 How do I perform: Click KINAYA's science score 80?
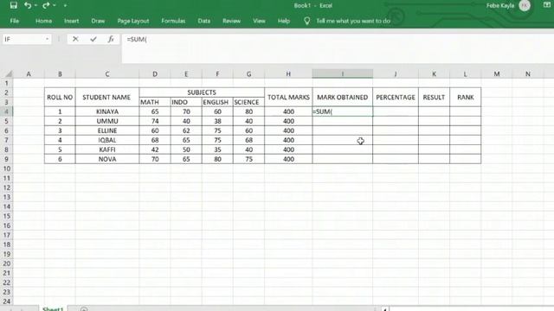[248, 111]
